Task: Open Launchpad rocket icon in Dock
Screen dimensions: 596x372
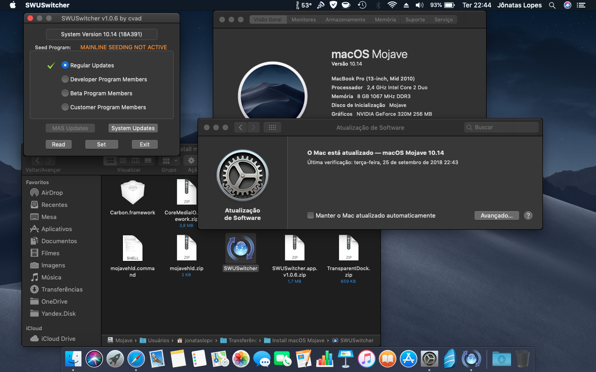Action: point(115,359)
